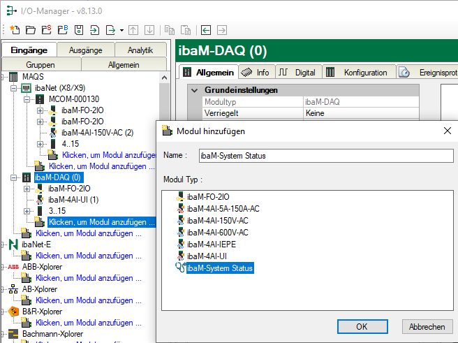The height and width of the screenshot is (343, 458).
Task: Select ibaM-4AI-150V-AC (2) in tree
Action: pos(97,133)
